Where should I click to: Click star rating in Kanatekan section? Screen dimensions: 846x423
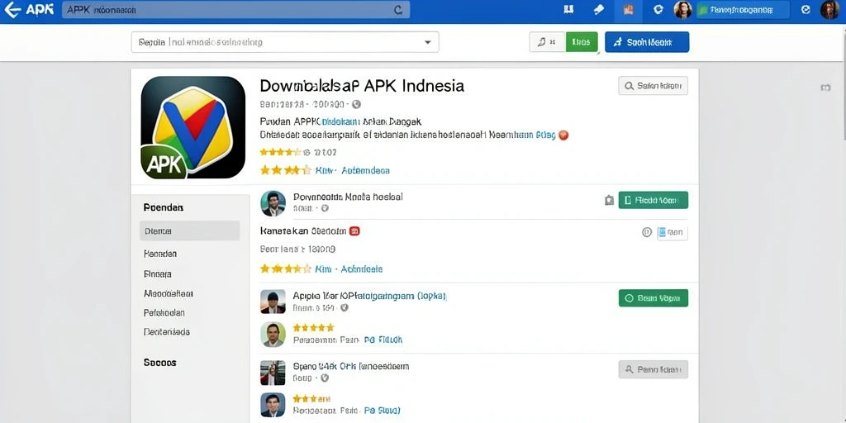click(x=285, y=269)
